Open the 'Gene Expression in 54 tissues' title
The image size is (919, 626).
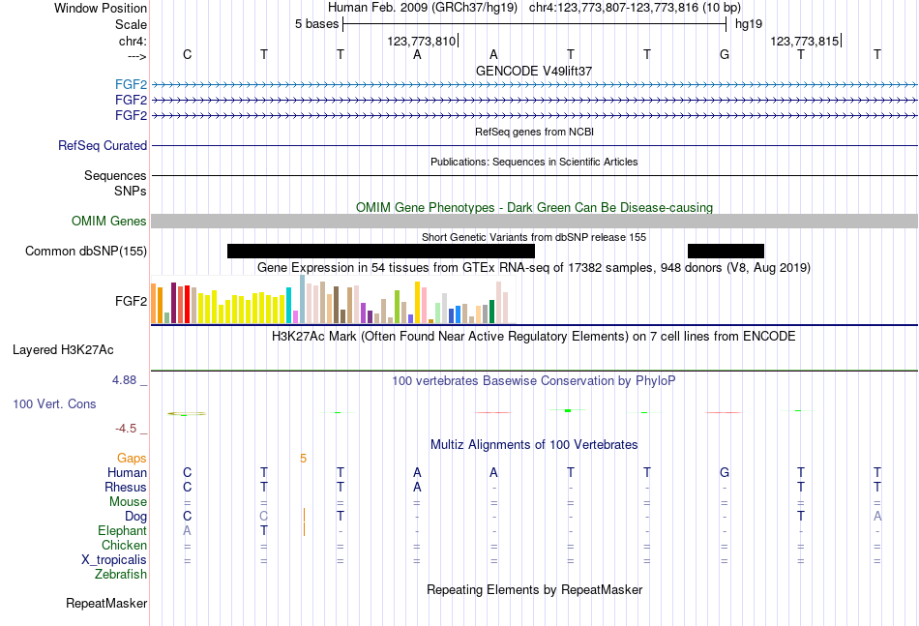point(534,268)
